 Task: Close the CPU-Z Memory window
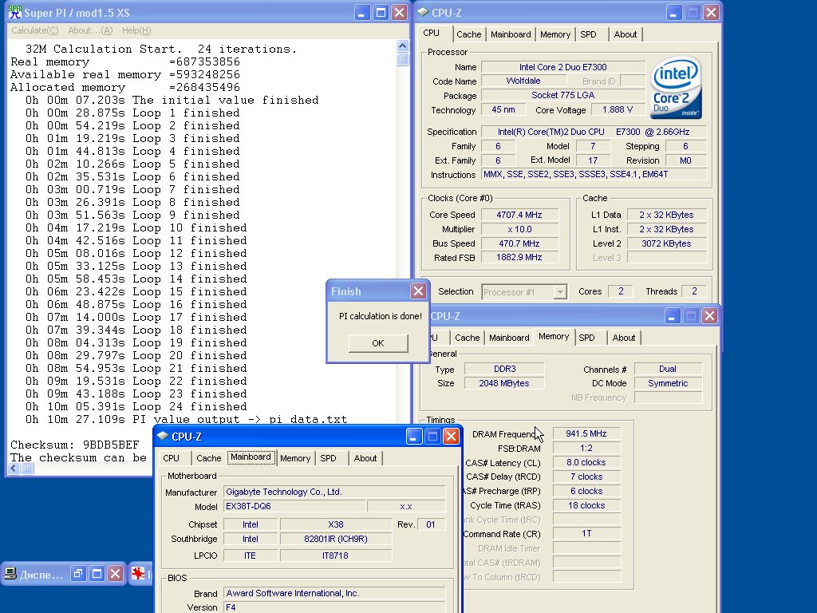(x=709, y=315)
